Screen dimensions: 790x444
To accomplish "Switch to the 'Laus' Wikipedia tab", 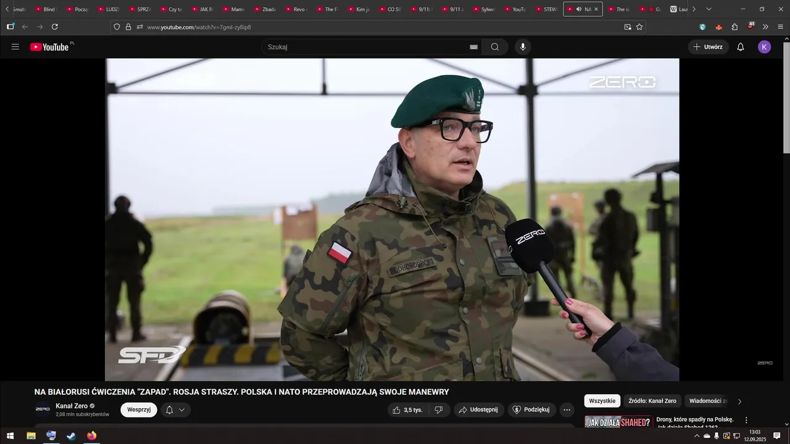I will click(678, 9).
